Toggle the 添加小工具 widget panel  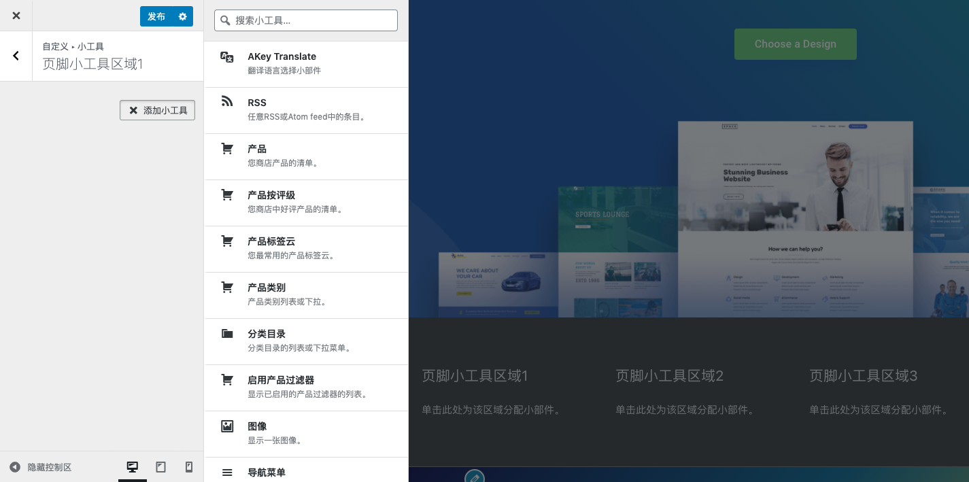point(157,110)
